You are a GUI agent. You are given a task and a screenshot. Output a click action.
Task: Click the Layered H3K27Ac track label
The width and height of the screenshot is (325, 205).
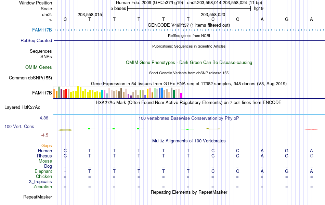[22, 107]
